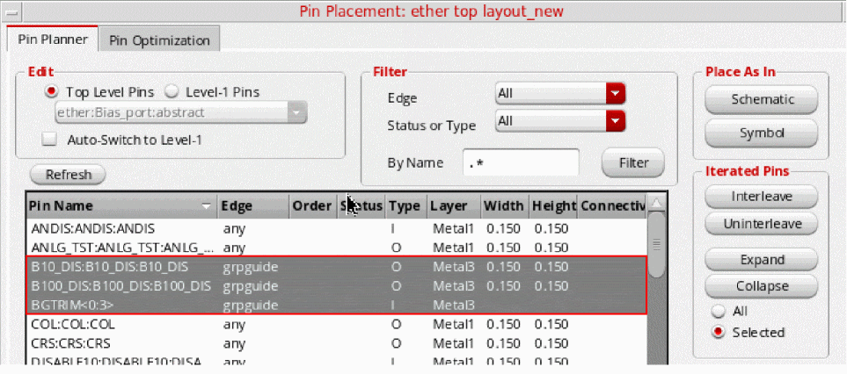The image size is (847, 374).
Task: Select the COL:COL:COL pin row
Action: (x=336, y=325)
